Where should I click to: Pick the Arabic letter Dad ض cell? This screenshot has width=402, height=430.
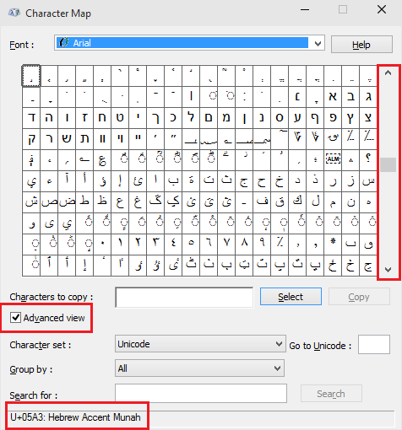67,202
